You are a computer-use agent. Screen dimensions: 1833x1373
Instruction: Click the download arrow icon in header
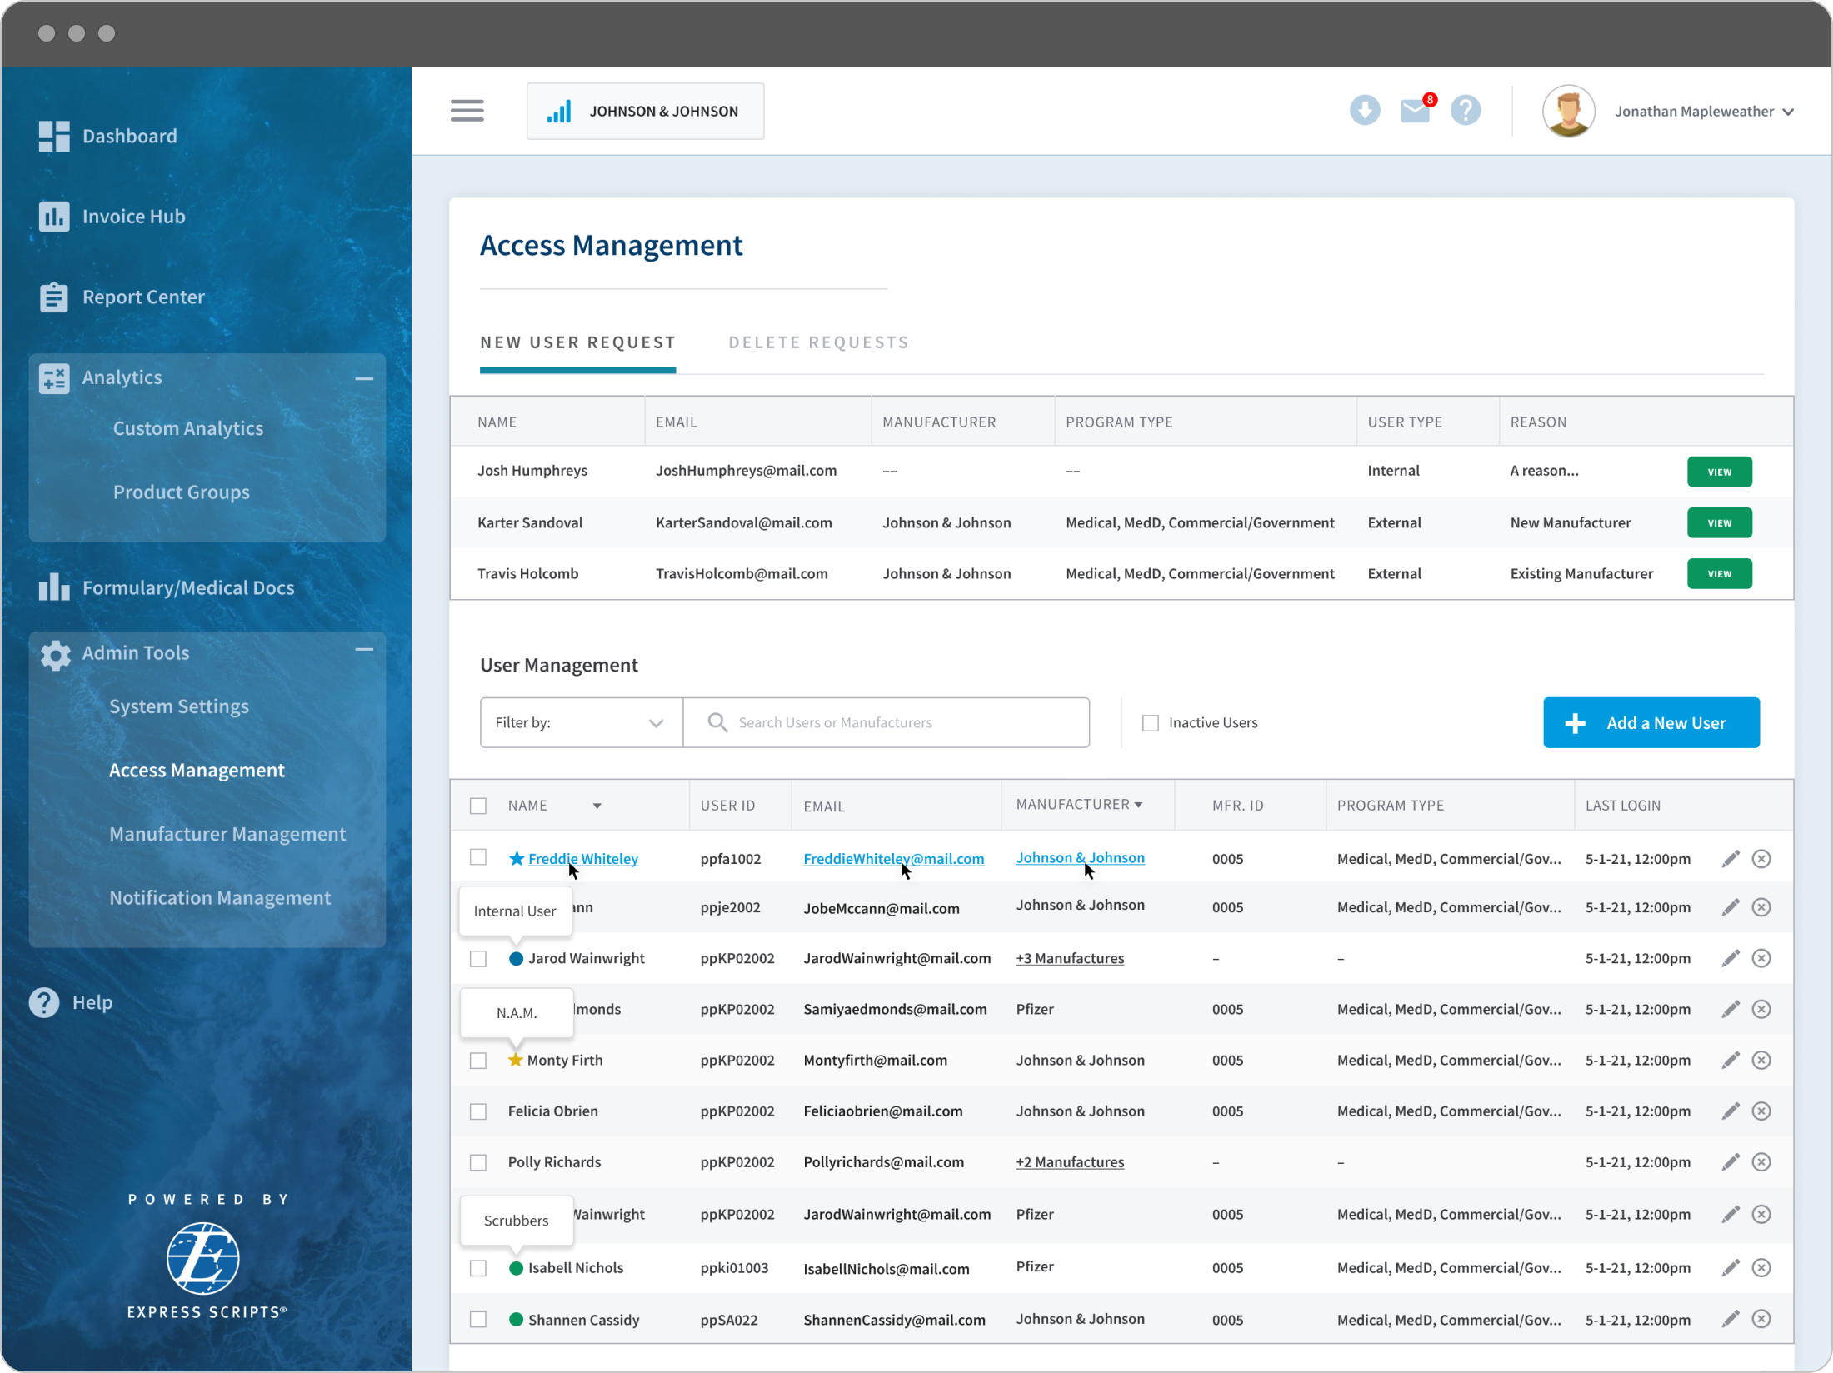(1364, 110)
